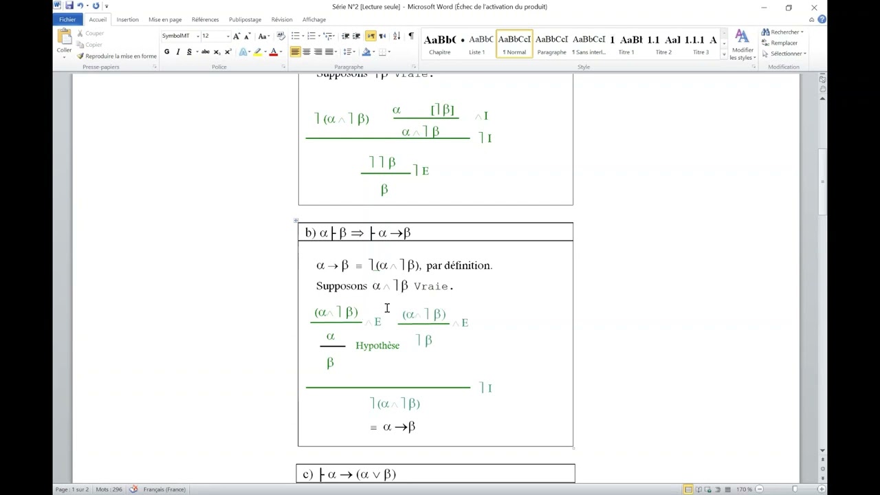Click Mots : 296 word count
The image size is (880, 495).
(109, 489)
